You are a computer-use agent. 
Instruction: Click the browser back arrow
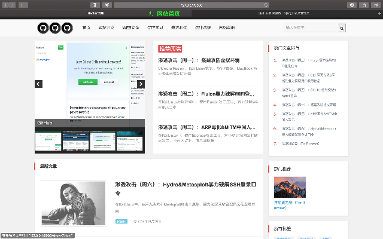coord(10,4)
